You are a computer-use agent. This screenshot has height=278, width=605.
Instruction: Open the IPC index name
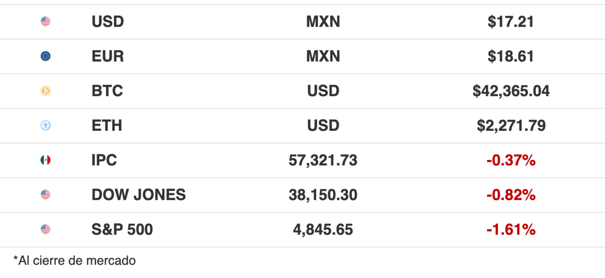click(104, 160)
